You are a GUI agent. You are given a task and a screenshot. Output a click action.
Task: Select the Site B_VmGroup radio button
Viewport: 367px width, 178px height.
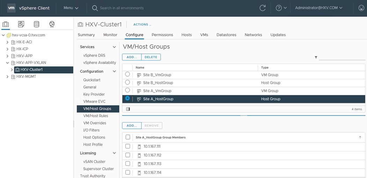127,74
